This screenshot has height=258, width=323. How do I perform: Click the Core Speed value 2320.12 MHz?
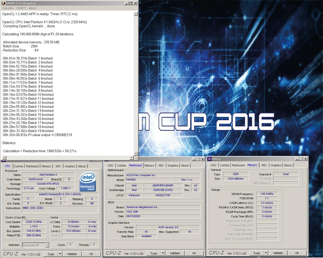(x=34, y=222)
